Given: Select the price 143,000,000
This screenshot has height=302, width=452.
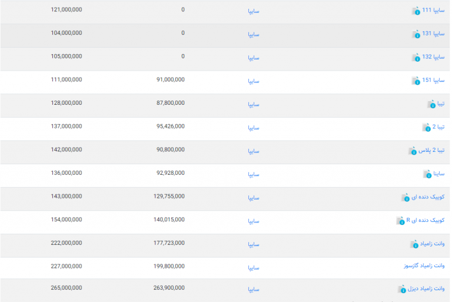Looking at the screenshot, I should click(67, 197).
